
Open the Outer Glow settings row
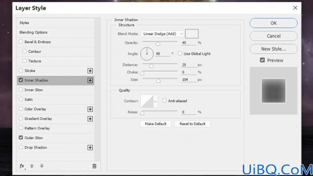(55, 138)
